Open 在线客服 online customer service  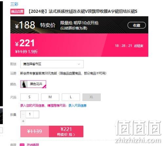coord(33,145)
